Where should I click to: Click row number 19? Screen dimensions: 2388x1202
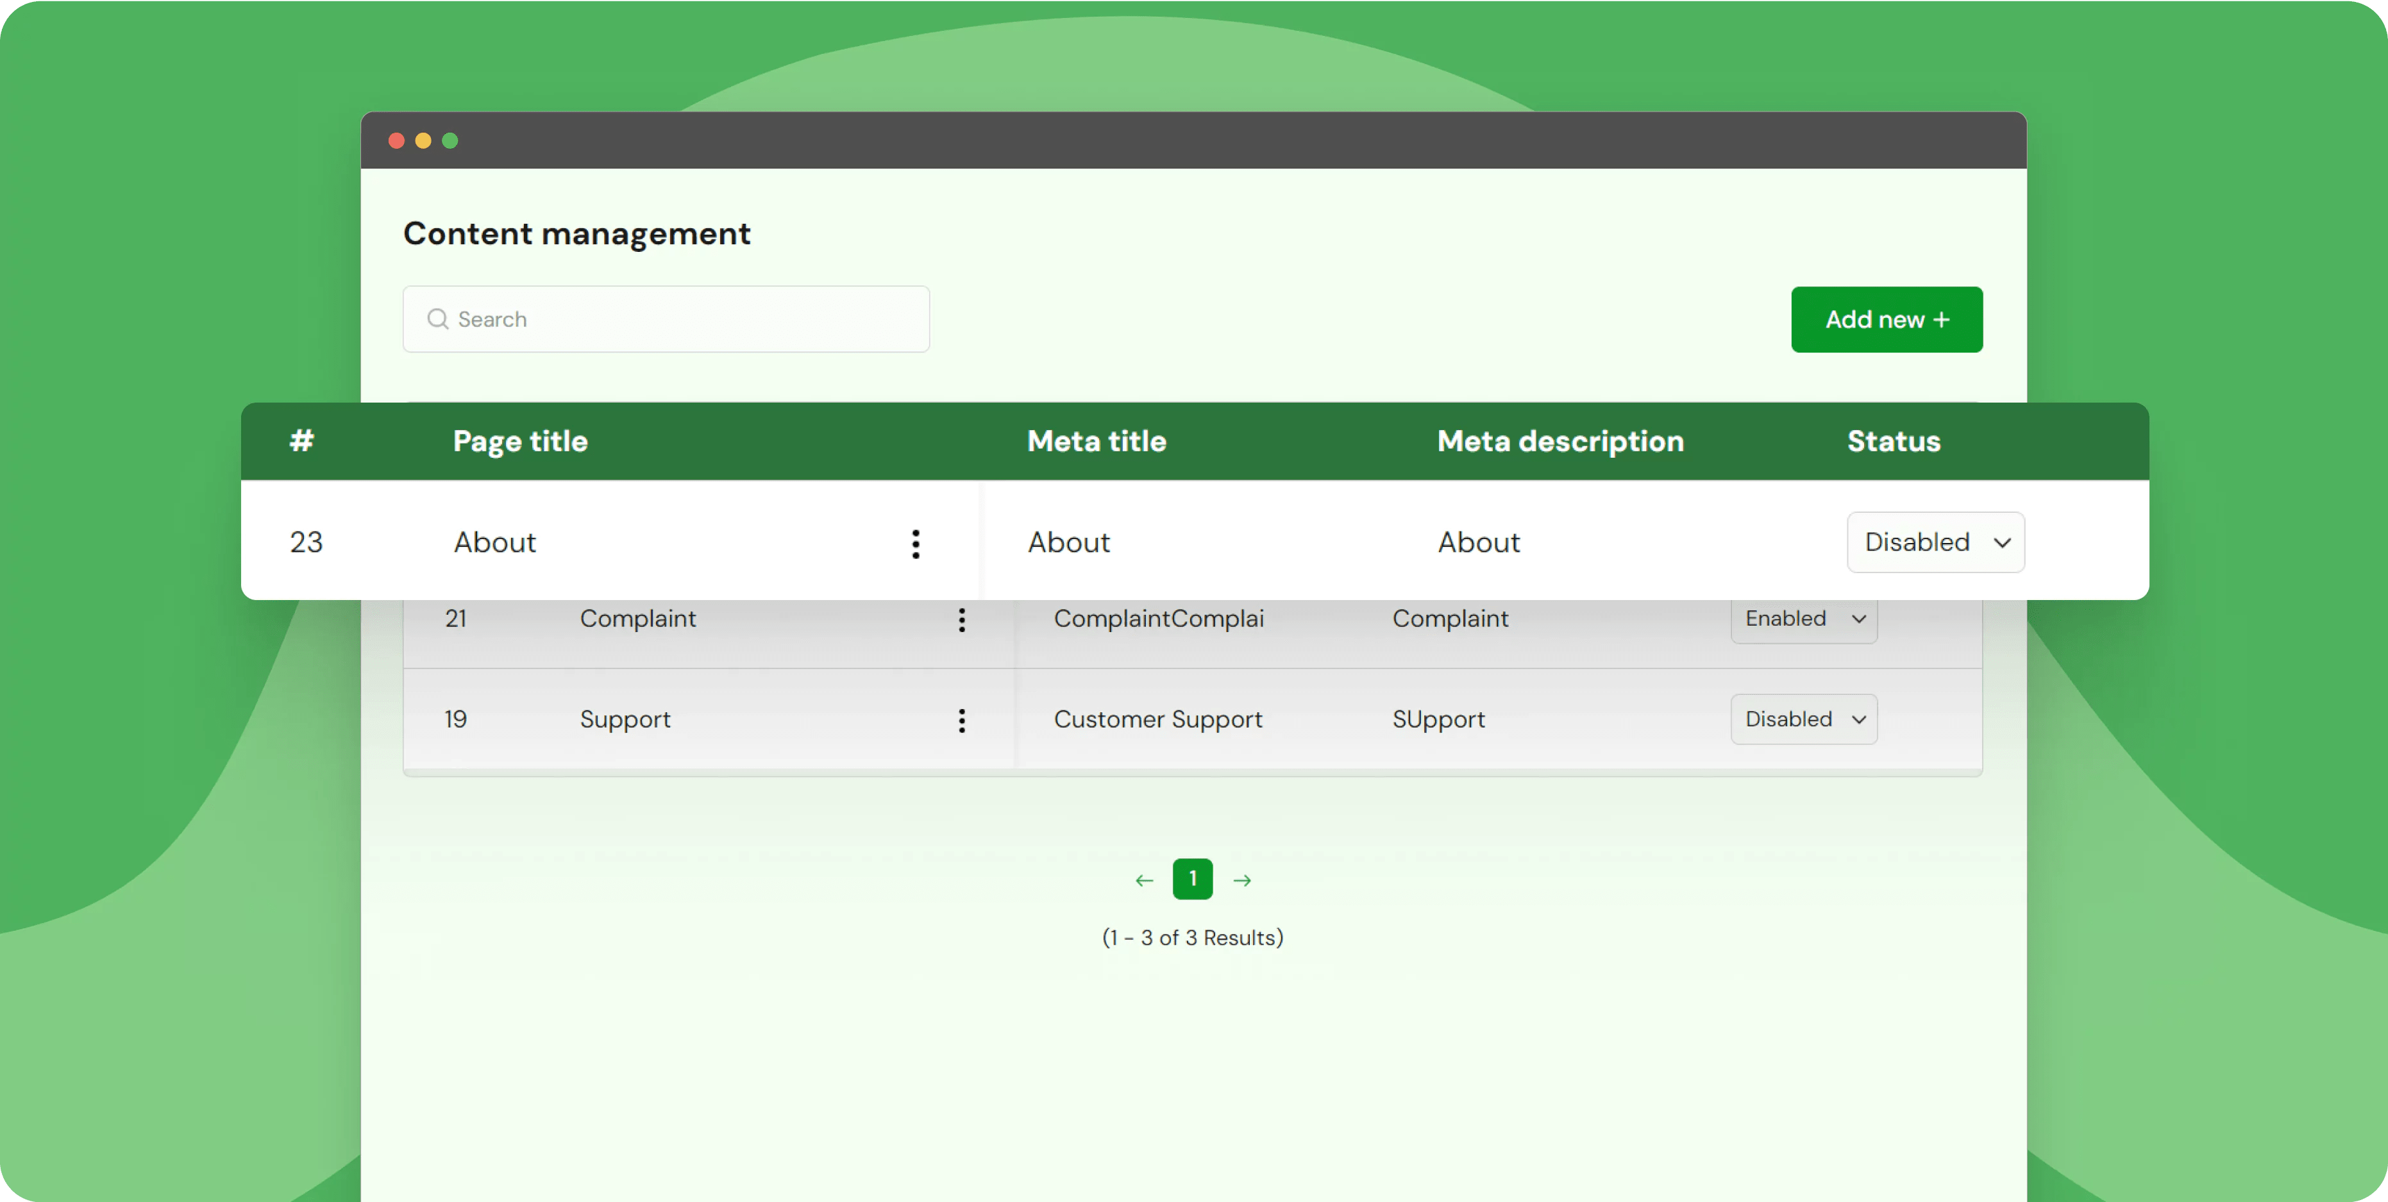(x=455, y=719)
